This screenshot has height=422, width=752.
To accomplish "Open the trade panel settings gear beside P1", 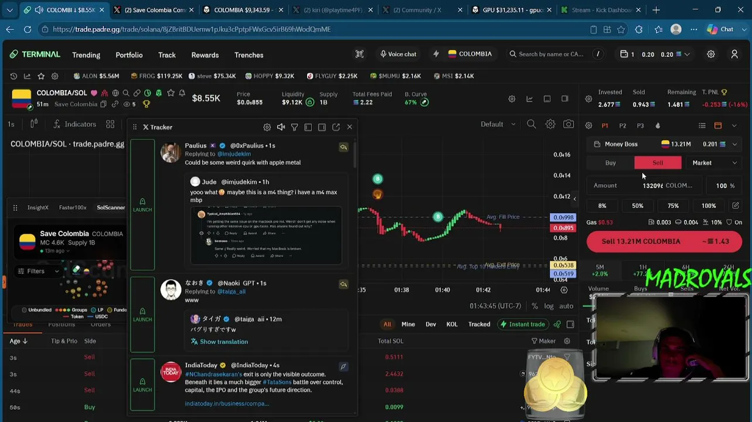I will [588, 125].
